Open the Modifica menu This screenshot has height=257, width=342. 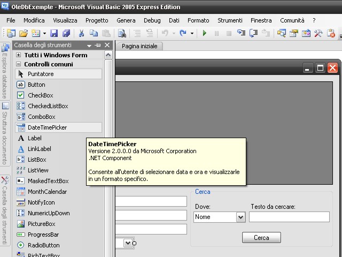(34, 20)
